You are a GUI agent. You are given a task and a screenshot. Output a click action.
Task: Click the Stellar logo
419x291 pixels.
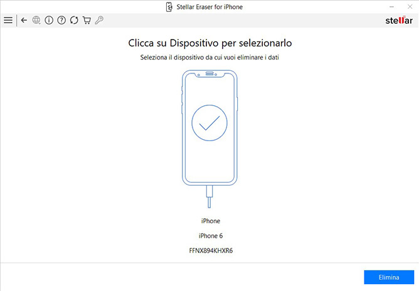(399, 20)
